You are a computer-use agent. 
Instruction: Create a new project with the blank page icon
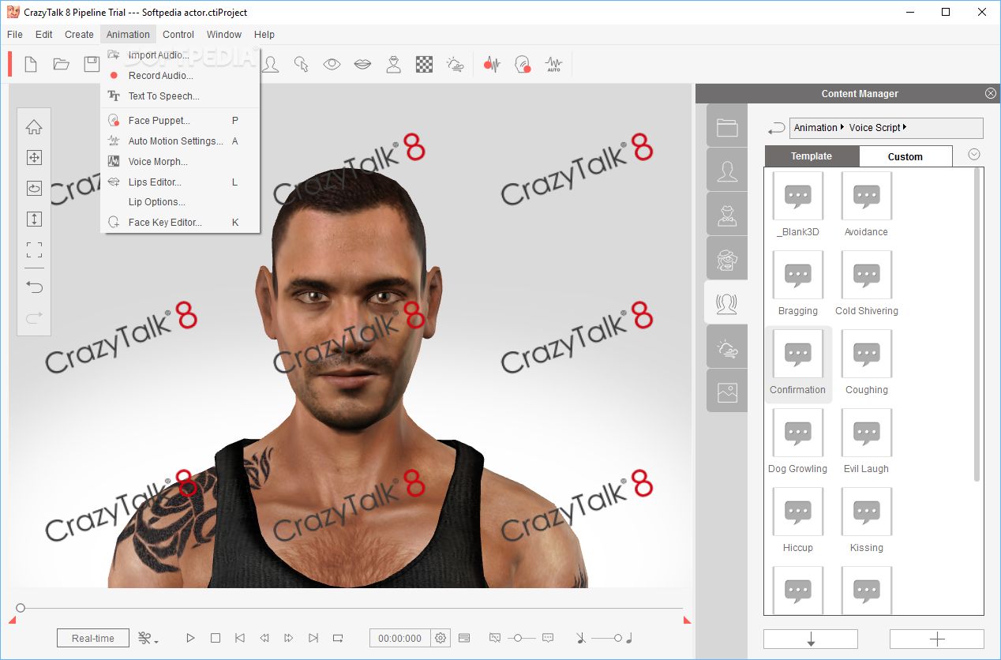pos(31,65)
